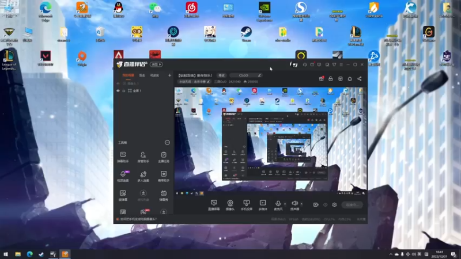Viewport: 461px width, 259px height.
Task: Add a camera source in bottom toolbar
Action: 230,205
